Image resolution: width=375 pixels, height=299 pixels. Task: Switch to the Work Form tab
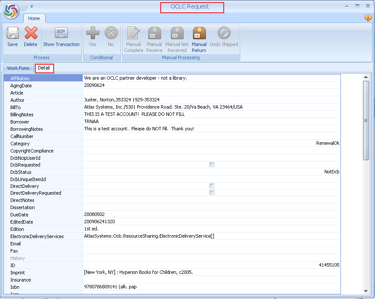point(18,68)
